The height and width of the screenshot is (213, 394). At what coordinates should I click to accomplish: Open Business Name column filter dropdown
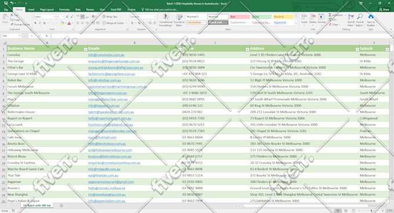(x=85, y=49)
